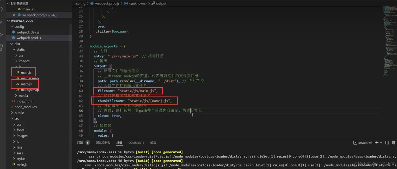Image resolution: width=397 pixels, height=169 pixels.
Task: Open the 输出 output tab
Action: coord(153,143)
